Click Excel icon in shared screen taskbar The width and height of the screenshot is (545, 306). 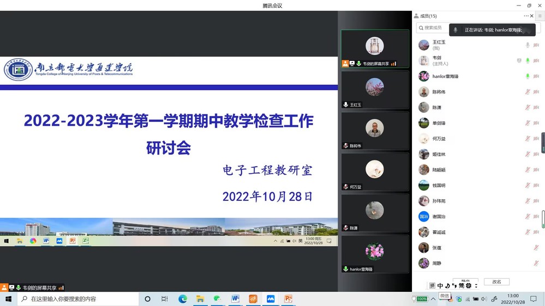(x=86, y=241)
